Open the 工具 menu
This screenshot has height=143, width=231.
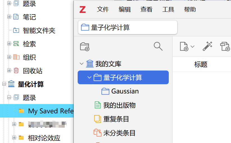click(x=168, y=10)
